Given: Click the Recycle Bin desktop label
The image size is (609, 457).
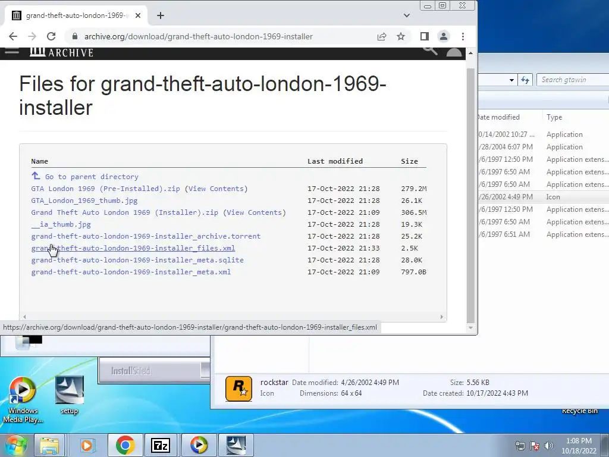Looking at the screenshot, I should coord(579,411).
